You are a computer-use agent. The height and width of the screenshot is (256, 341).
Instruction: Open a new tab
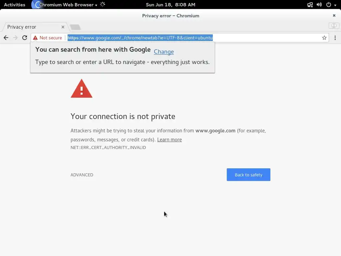tap(76, 27)
